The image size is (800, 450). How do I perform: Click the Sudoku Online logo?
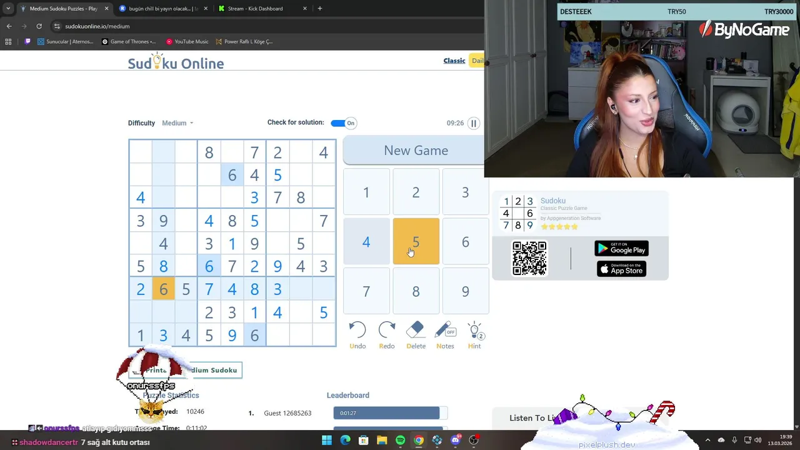click(176, 62)
